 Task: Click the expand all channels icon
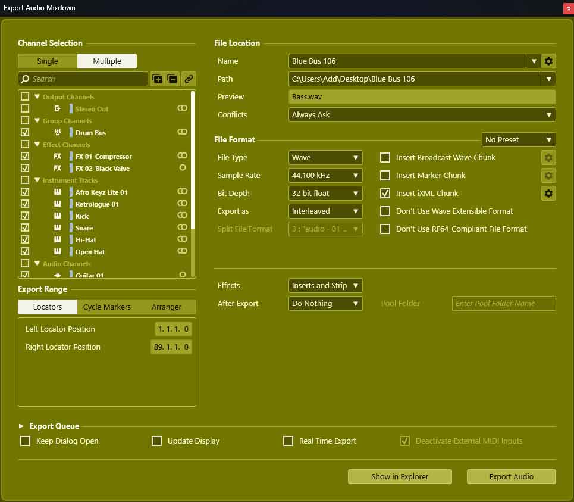click(x=158, y=79)
